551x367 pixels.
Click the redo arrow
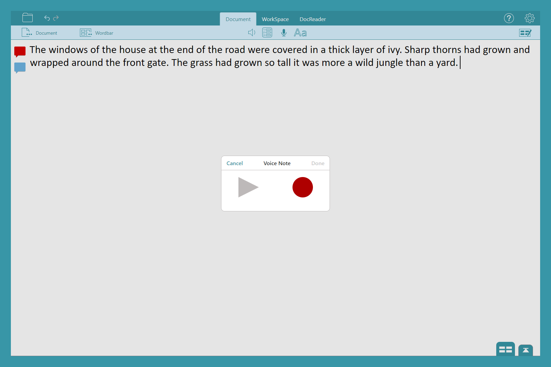tap(56, 18)
